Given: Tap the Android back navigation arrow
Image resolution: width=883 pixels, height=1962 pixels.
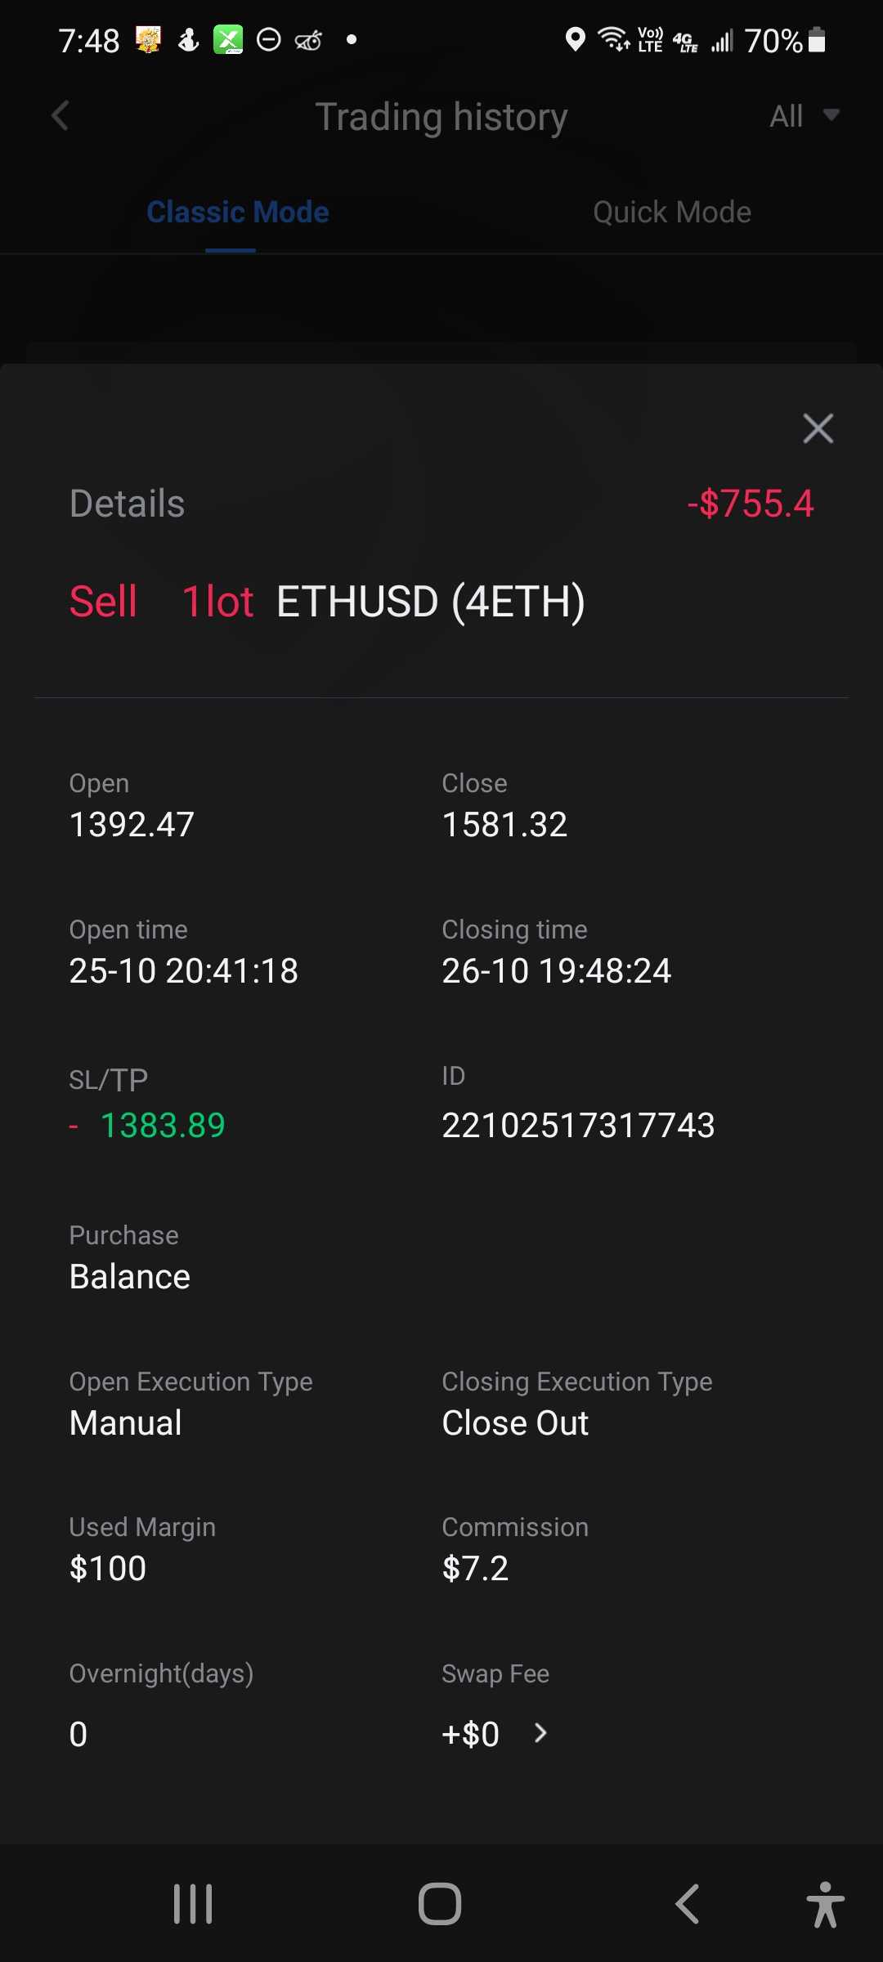Looking at the screenshot, I should (x=687, y=1904).
